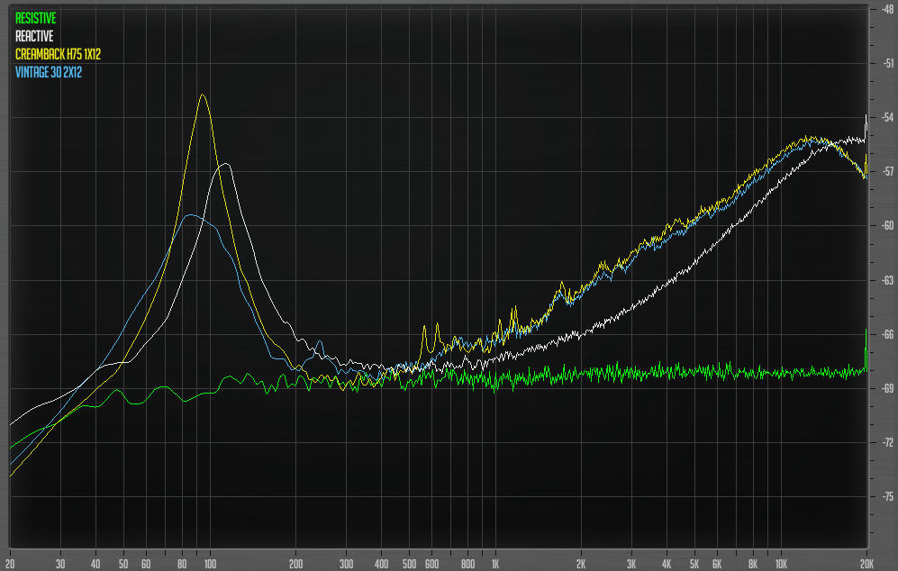This screenshot has height=571, width=898.
Task: Select the VINTAGE 30 2X12 legend entry
Action: point(49,72)
